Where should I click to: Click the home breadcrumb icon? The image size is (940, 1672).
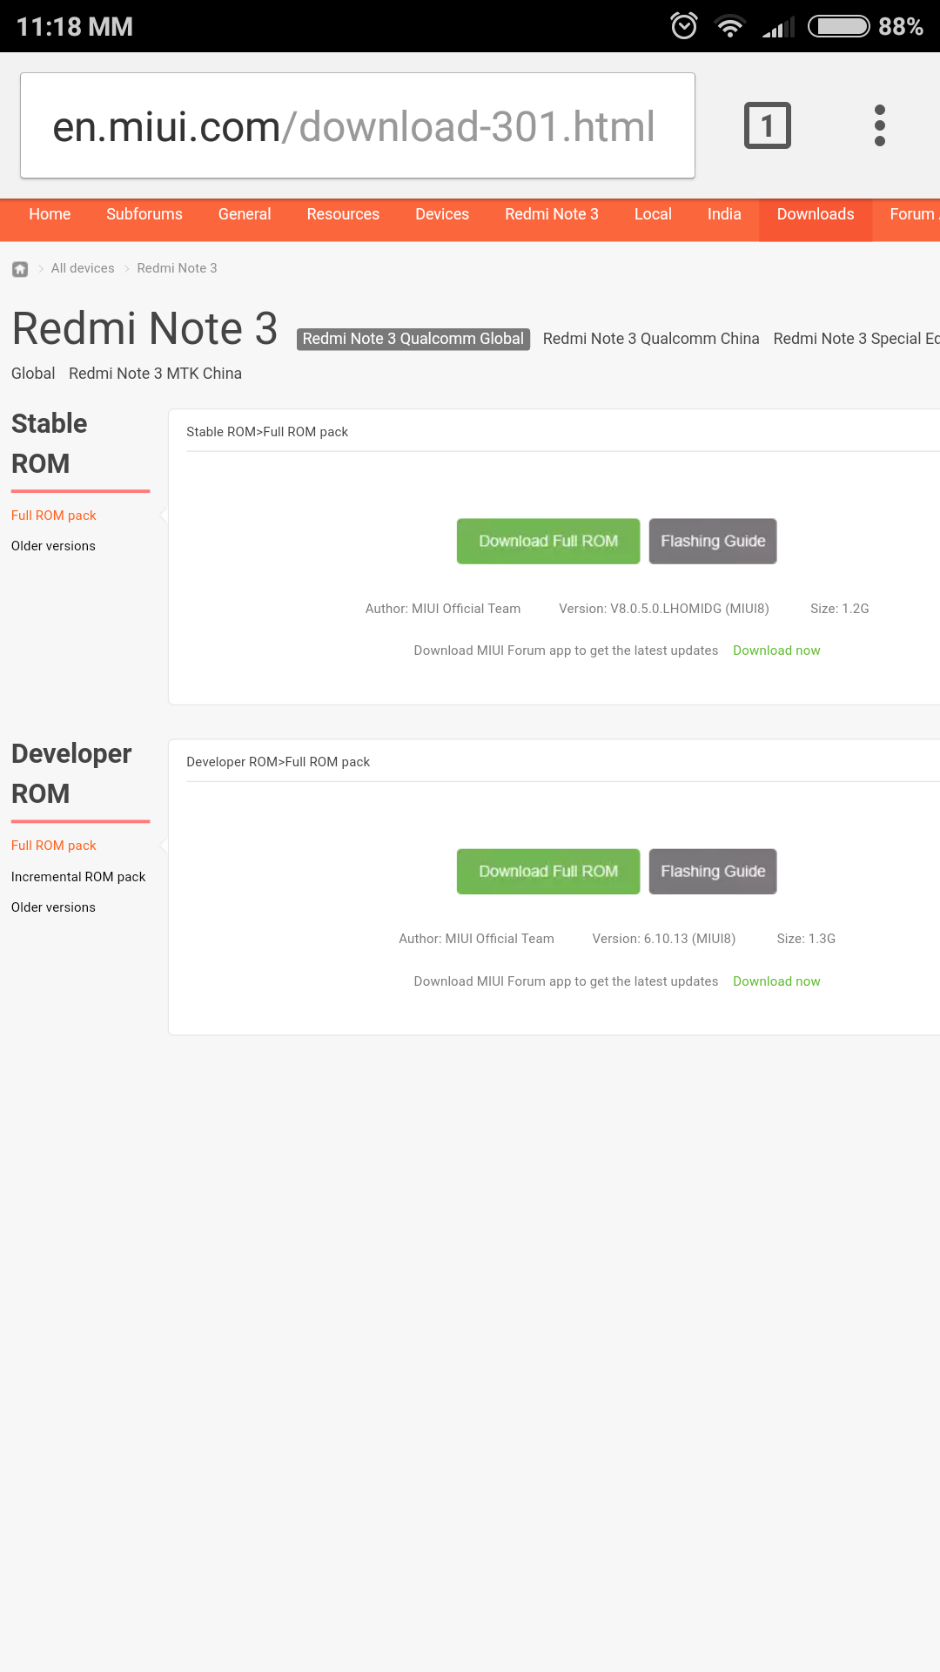(20, 269)
